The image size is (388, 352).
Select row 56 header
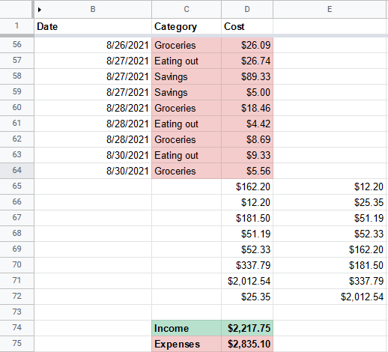[x=16, y=45]
